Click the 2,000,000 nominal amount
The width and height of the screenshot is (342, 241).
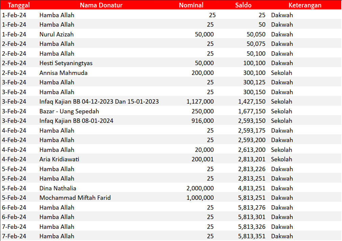200,188
